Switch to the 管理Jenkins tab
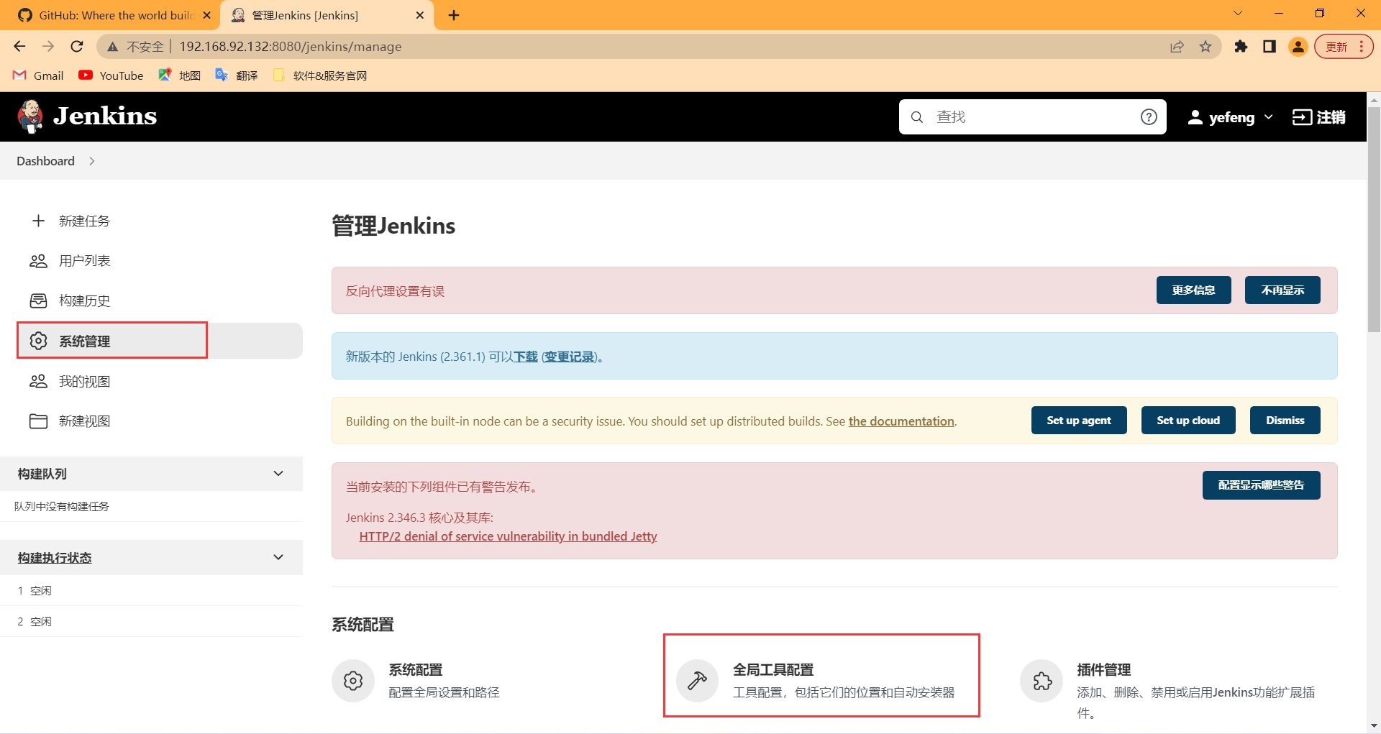 [x=327, y=15]
